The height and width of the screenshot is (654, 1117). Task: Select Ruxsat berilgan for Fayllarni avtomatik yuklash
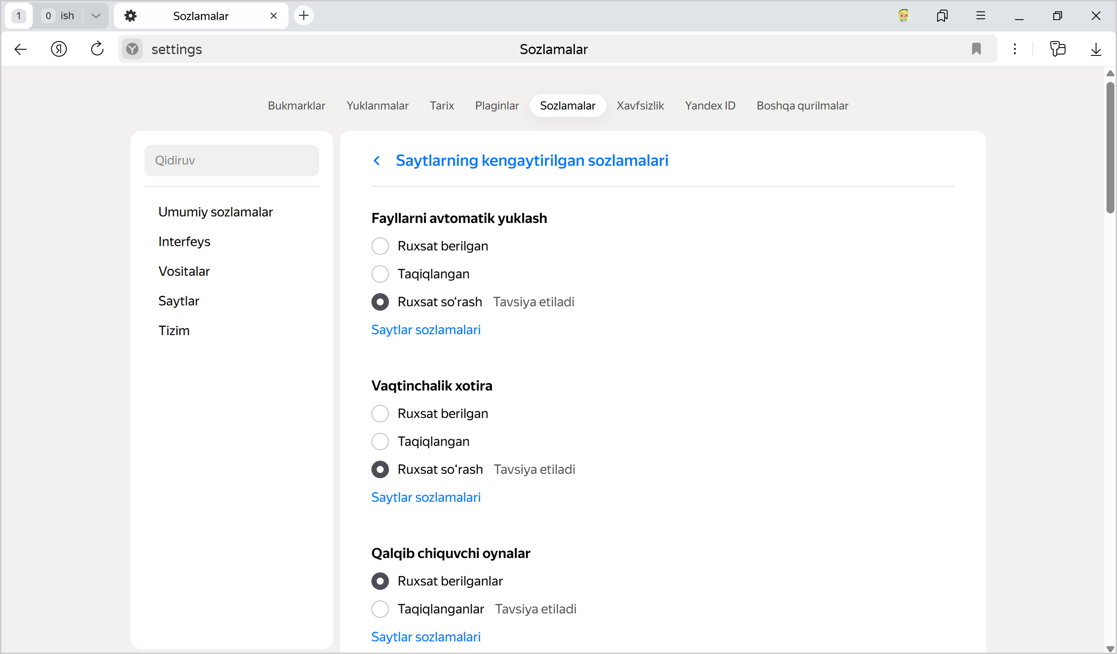380,246
